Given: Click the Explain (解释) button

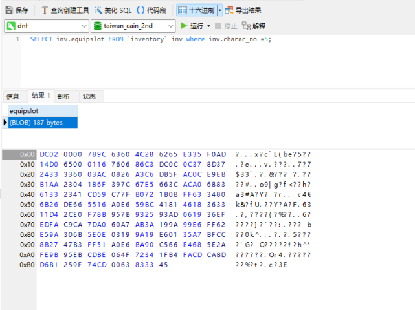Looking at the screenshot, I should 254,26.
